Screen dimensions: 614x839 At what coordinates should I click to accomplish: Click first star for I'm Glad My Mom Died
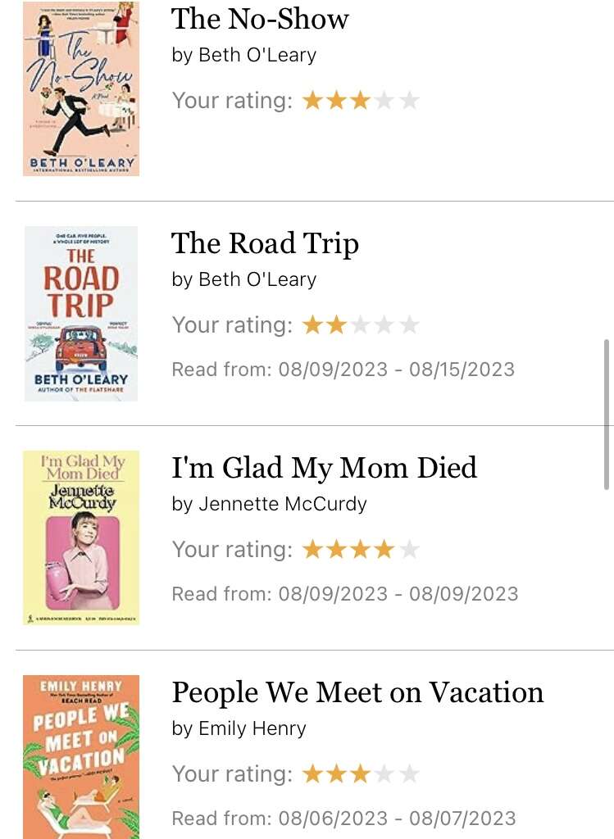pos(312,550)
